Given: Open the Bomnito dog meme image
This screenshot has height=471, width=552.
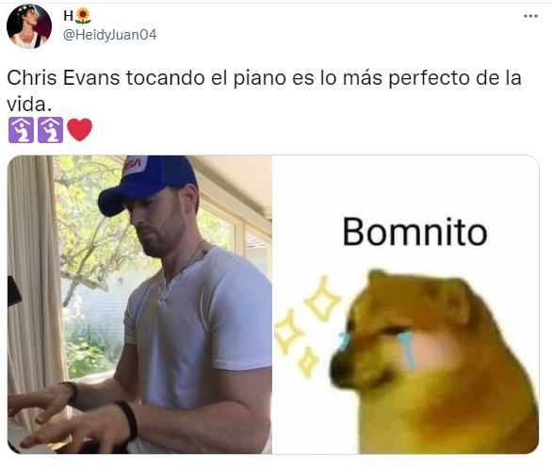Looking at the screenshot, I should pos(406,304).
